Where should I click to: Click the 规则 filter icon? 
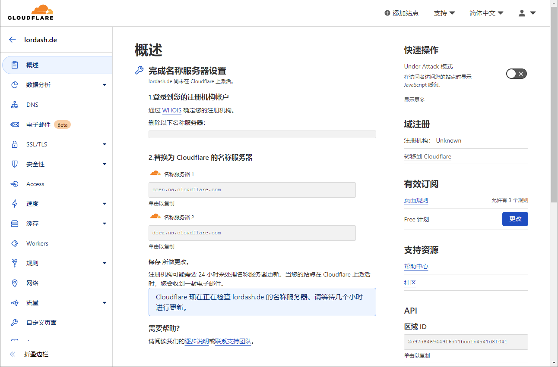[15, 263]
